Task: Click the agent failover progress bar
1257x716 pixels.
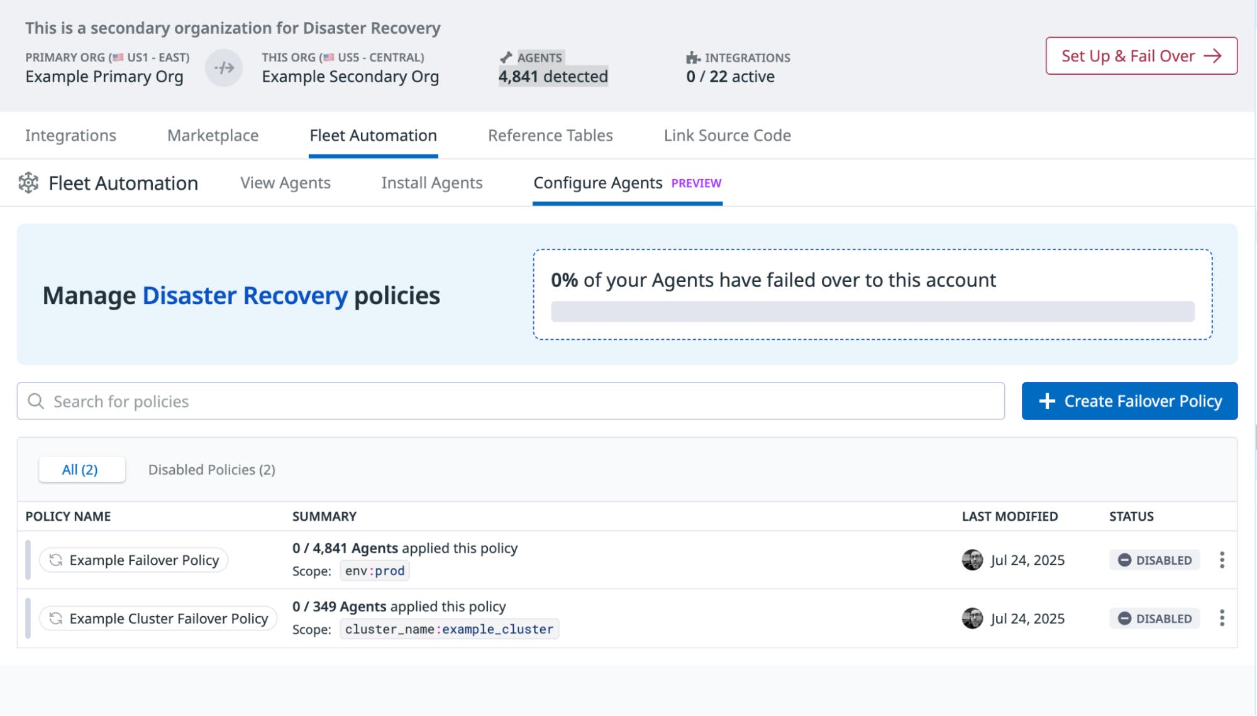Action: (x=873, y=310)
